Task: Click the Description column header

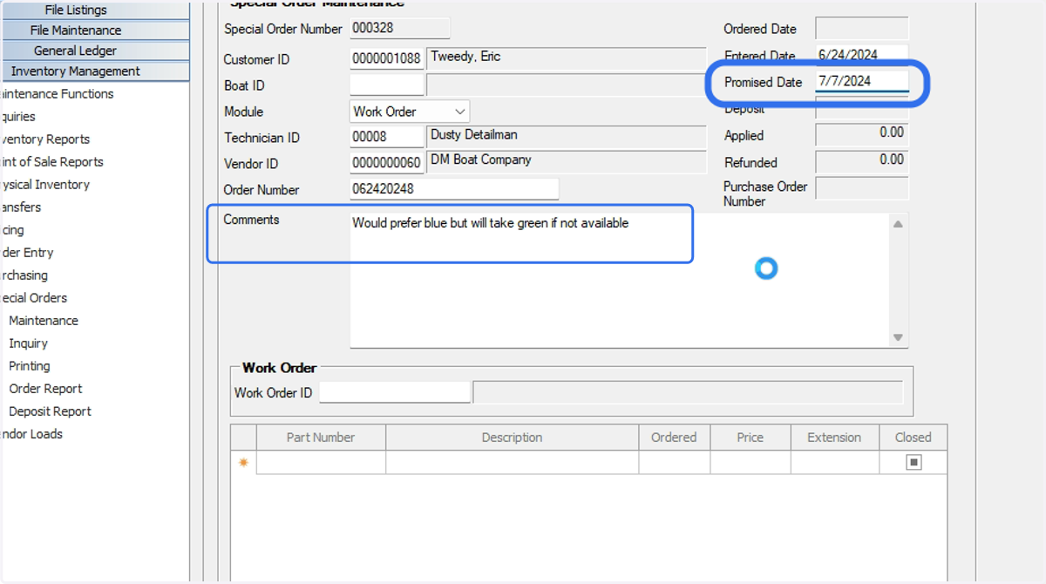Action: [x=513, y=438]
